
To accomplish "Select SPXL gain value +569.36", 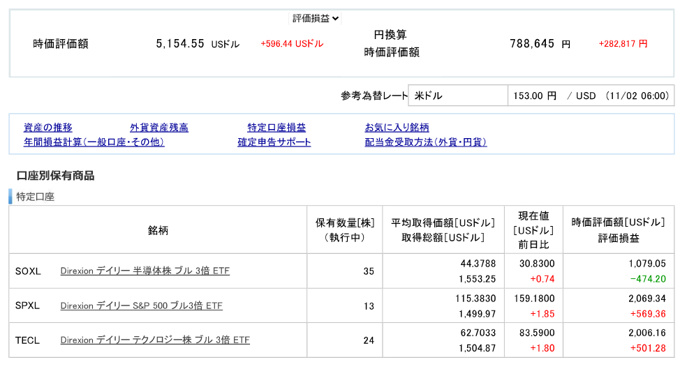I will (648, 314).
